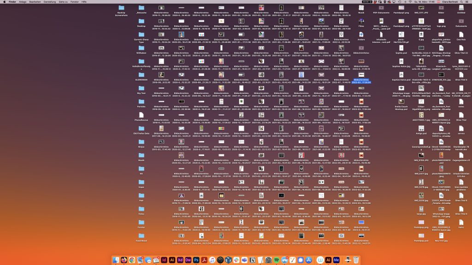The height and width of the screenshot is (265, 472).
Task: Open Spotify from the dock
Action: point(276,260)
